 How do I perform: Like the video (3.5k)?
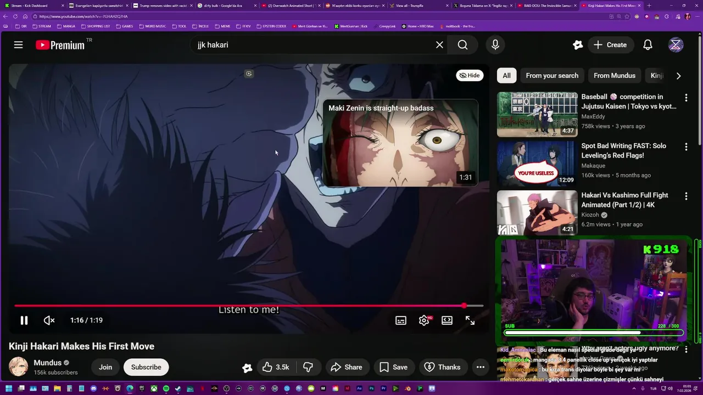click(276, 367)
